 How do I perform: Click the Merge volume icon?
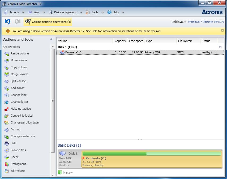pos(7,74)
